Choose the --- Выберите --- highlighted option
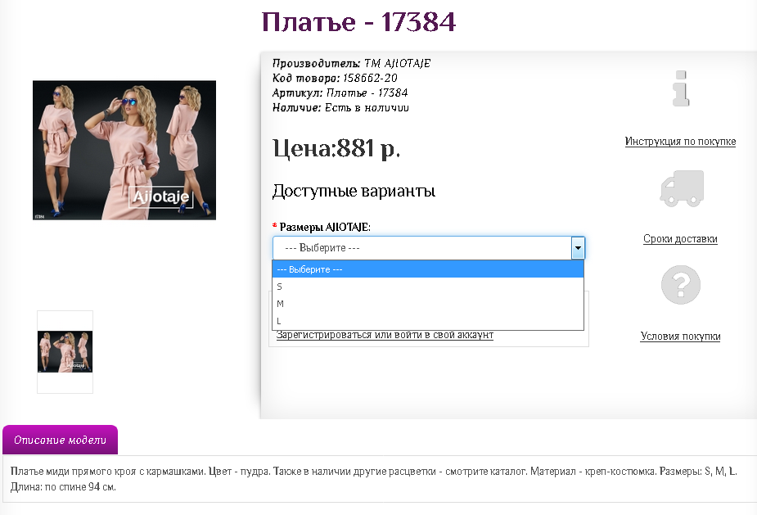This screenshot has width=757, height=515. [x=428, y=269]
